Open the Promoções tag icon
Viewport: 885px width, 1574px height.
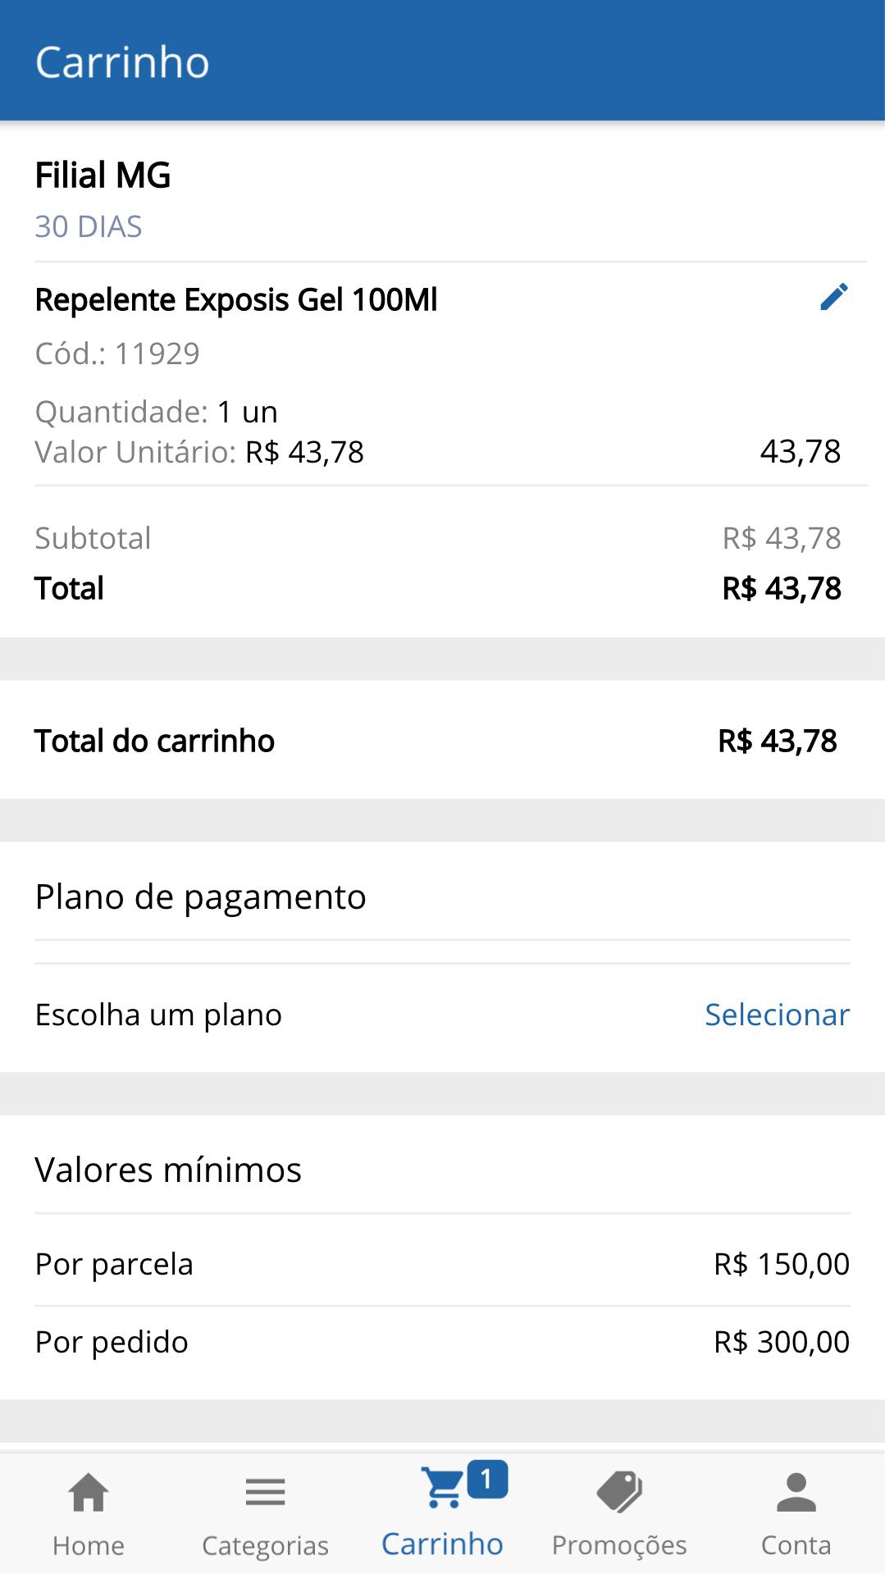click(x=619, y=1491)
